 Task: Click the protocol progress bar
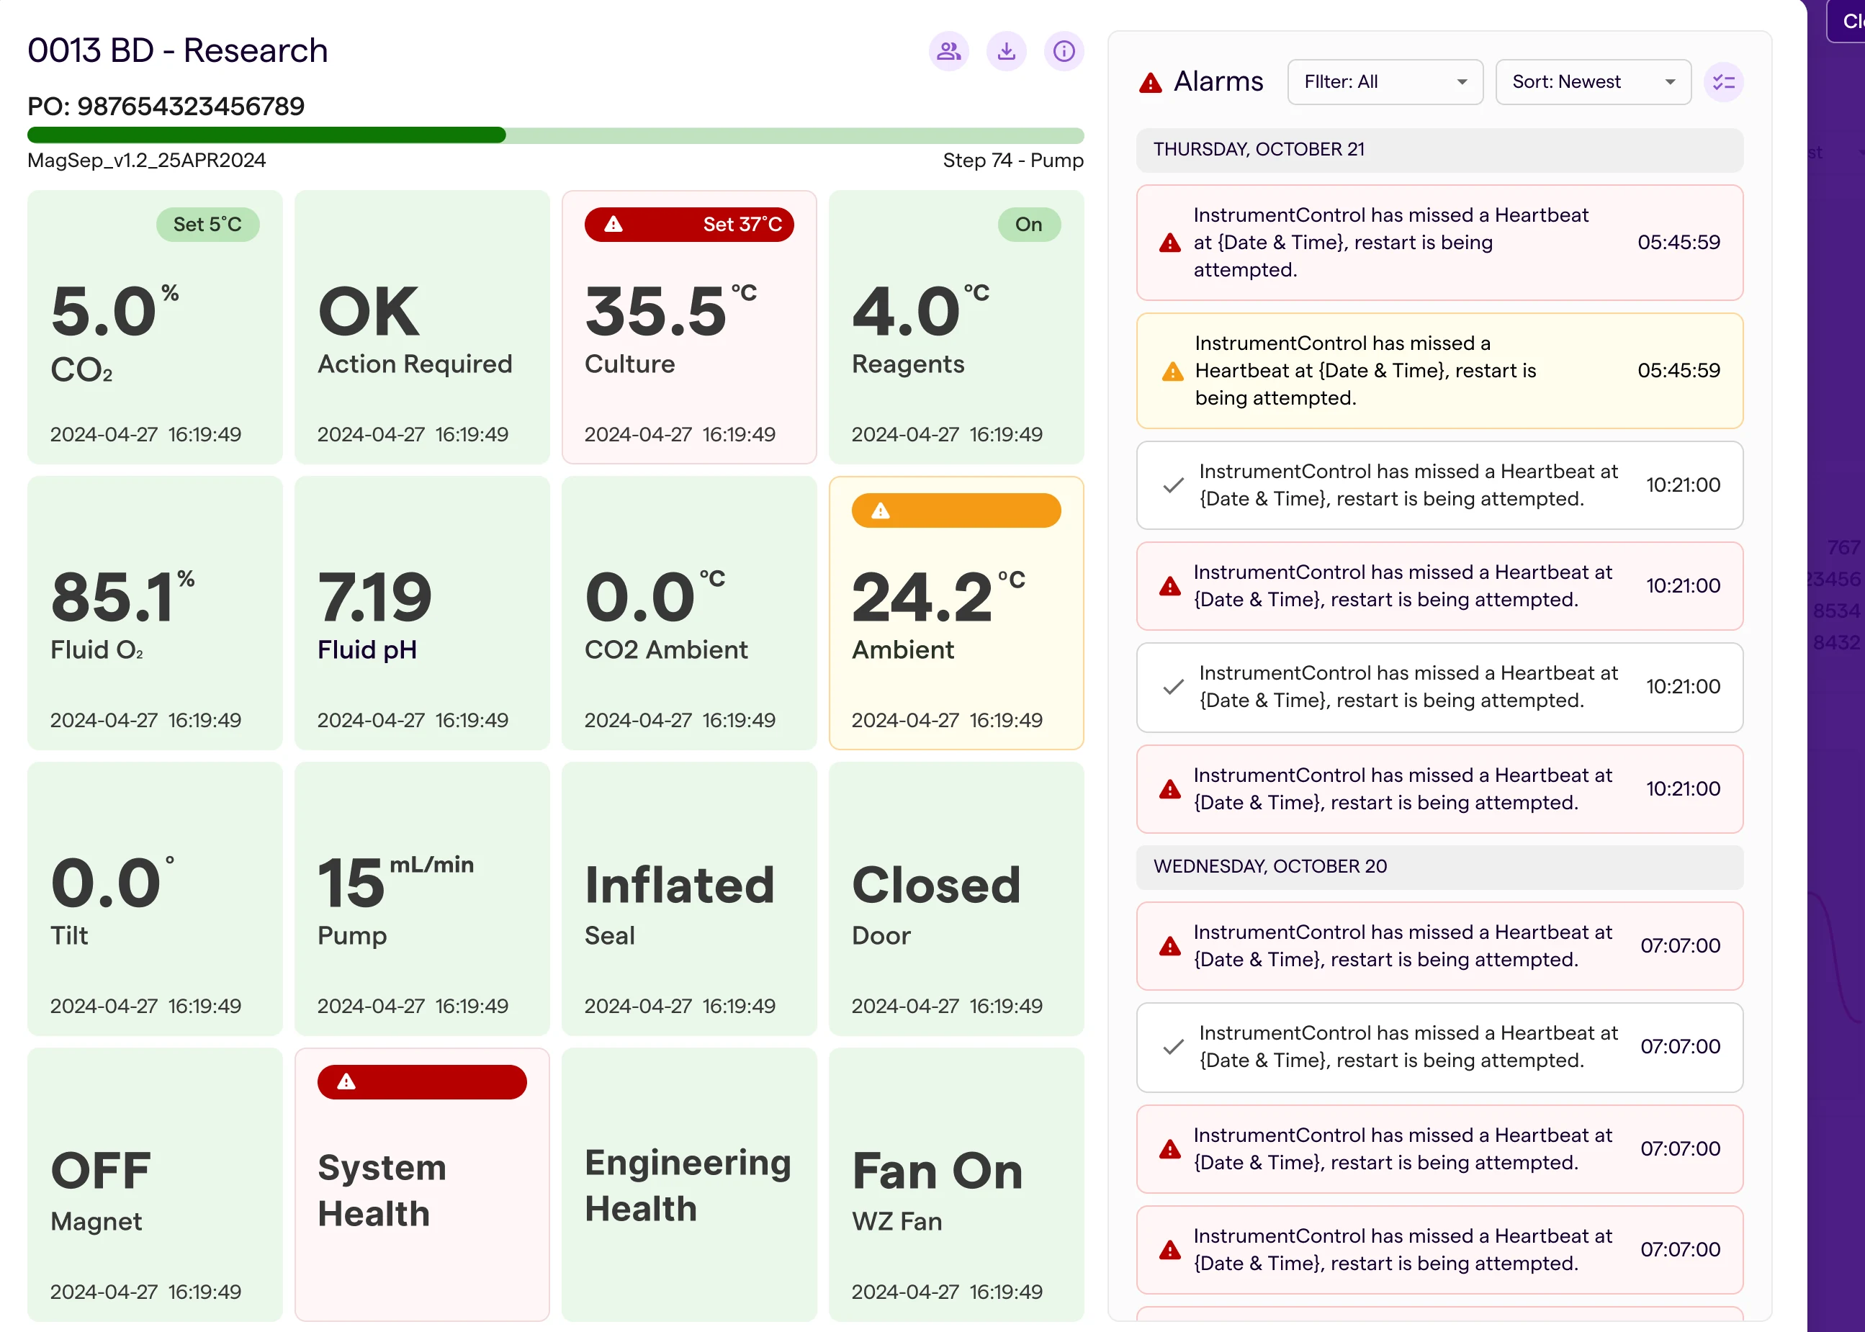(x=555, y=135)
